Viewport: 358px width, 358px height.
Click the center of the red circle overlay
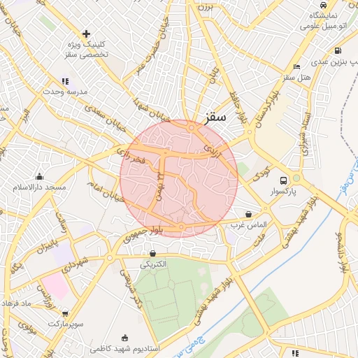(x=179, y=179)
